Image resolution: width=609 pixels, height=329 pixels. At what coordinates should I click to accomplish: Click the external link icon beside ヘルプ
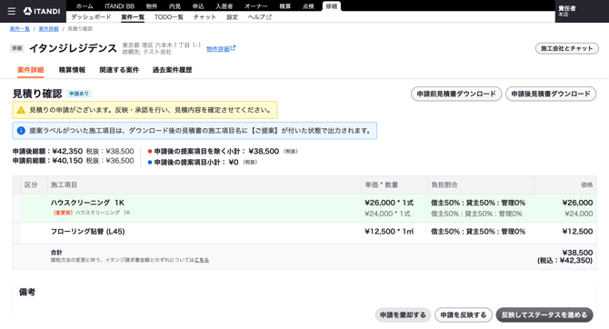pyautogui.click(x=269, y=17)
